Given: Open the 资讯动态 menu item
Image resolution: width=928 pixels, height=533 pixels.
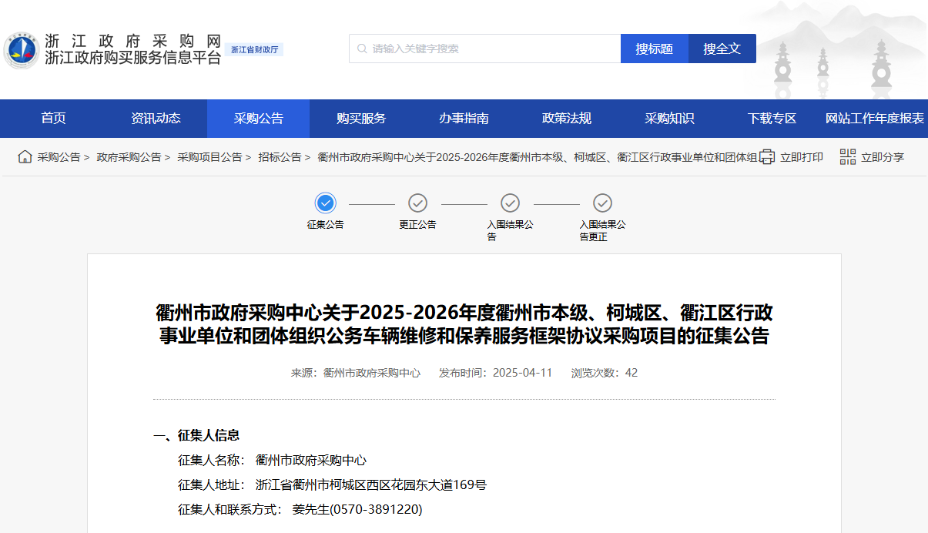Looking at the screenshot, I should pyautogui.click(x=156, y=118).
